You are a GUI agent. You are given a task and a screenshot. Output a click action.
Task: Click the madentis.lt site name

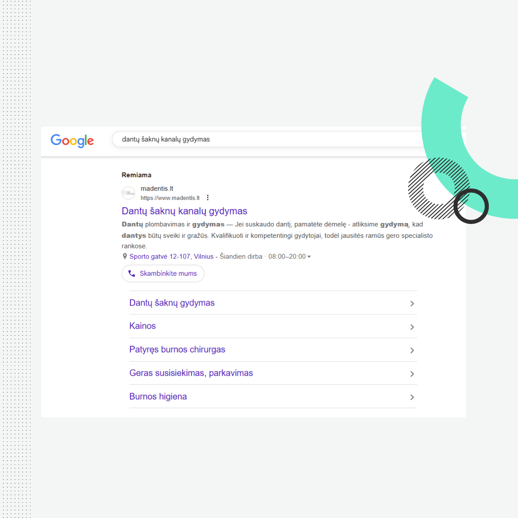tap(157, 188)
